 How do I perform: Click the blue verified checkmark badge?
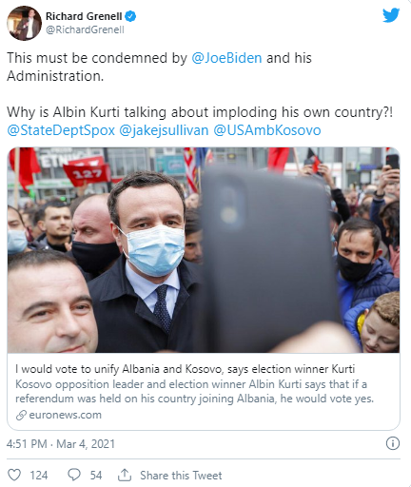pos(130,16)
